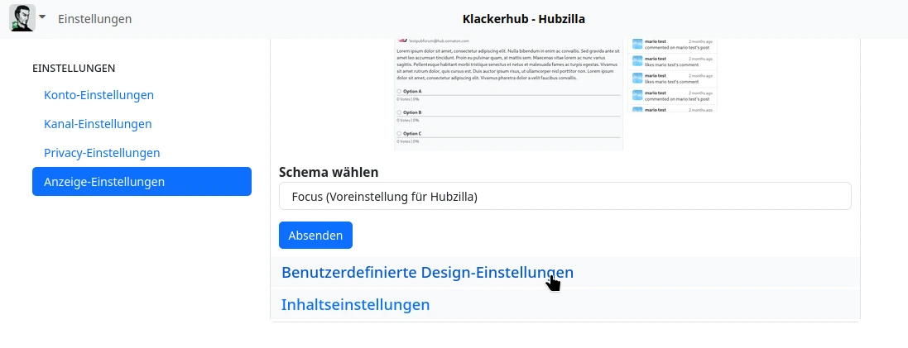This screenshot has width=908, height=348.
Task: Select Option B radio in the preview
Action: pos(398,112)
